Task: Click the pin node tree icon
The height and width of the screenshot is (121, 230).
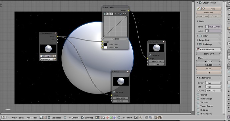Action: [136, 117]
